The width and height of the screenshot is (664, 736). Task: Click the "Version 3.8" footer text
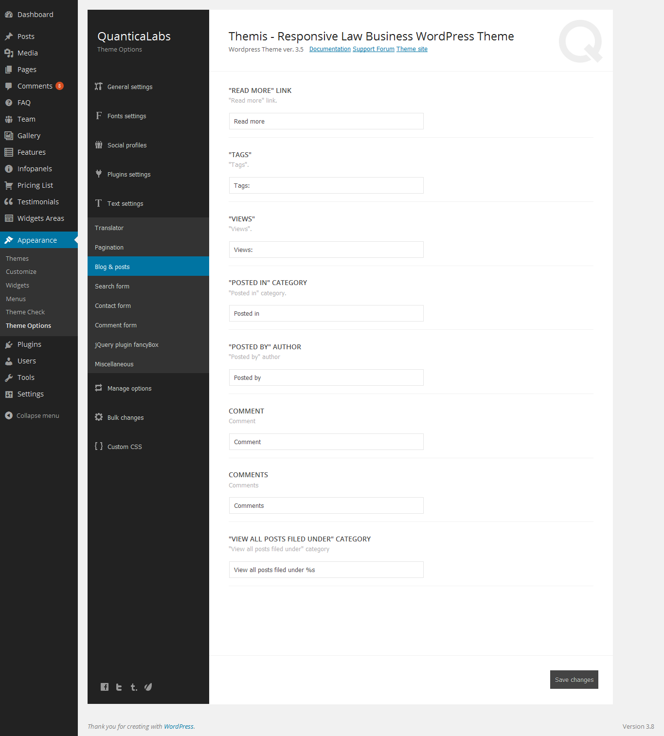(638, 727)
